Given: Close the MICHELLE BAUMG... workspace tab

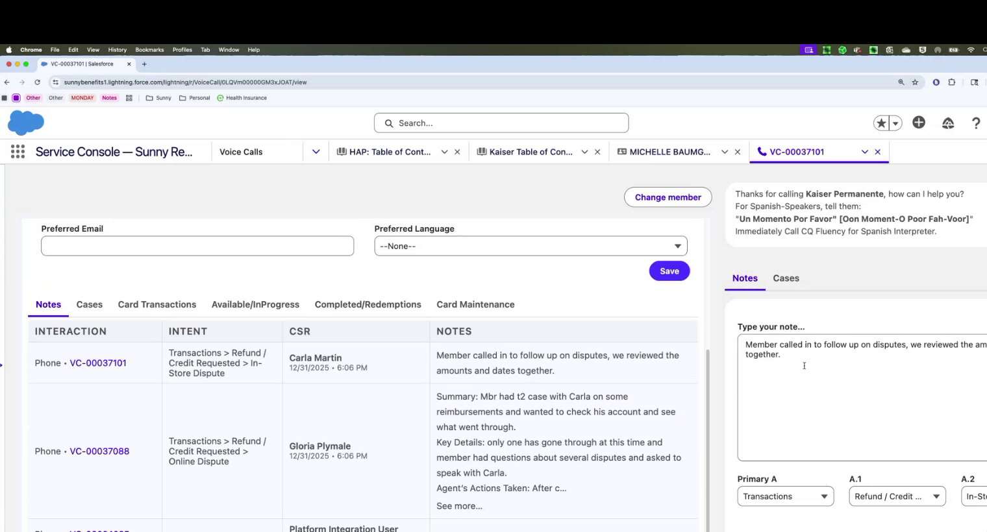Looking at the screenshot, I should coord(737,152).
